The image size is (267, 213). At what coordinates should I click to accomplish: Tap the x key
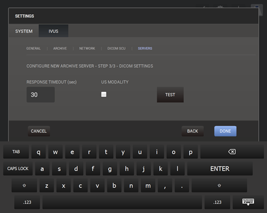(x=64, y=185)
